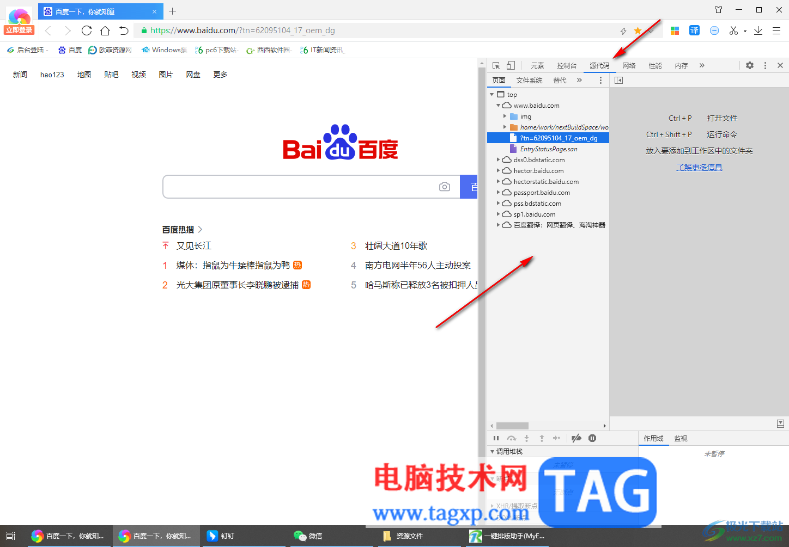Select the 替代 overrides tab
789x547 pixels.
coord(560,80)
